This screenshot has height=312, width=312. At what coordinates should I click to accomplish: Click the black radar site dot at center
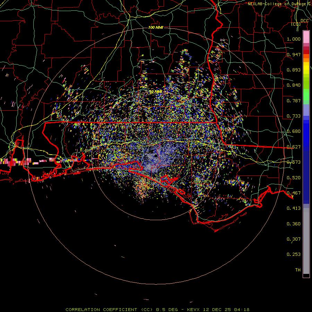coord(155,156)
